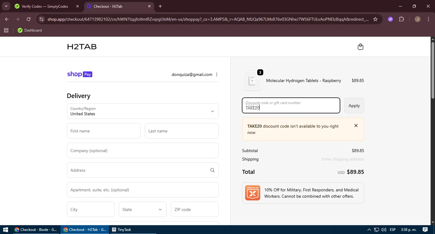Click the H2TAB store logo

(x=82, y=47)
